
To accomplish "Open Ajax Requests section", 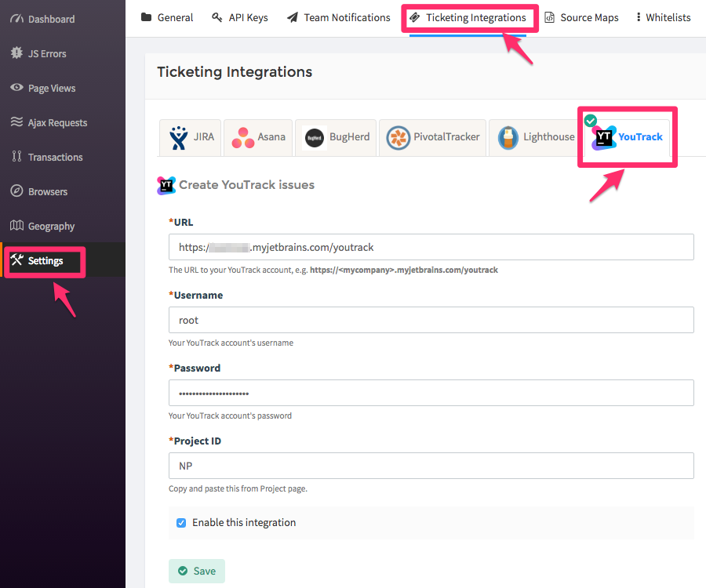I will pos(63,122).
